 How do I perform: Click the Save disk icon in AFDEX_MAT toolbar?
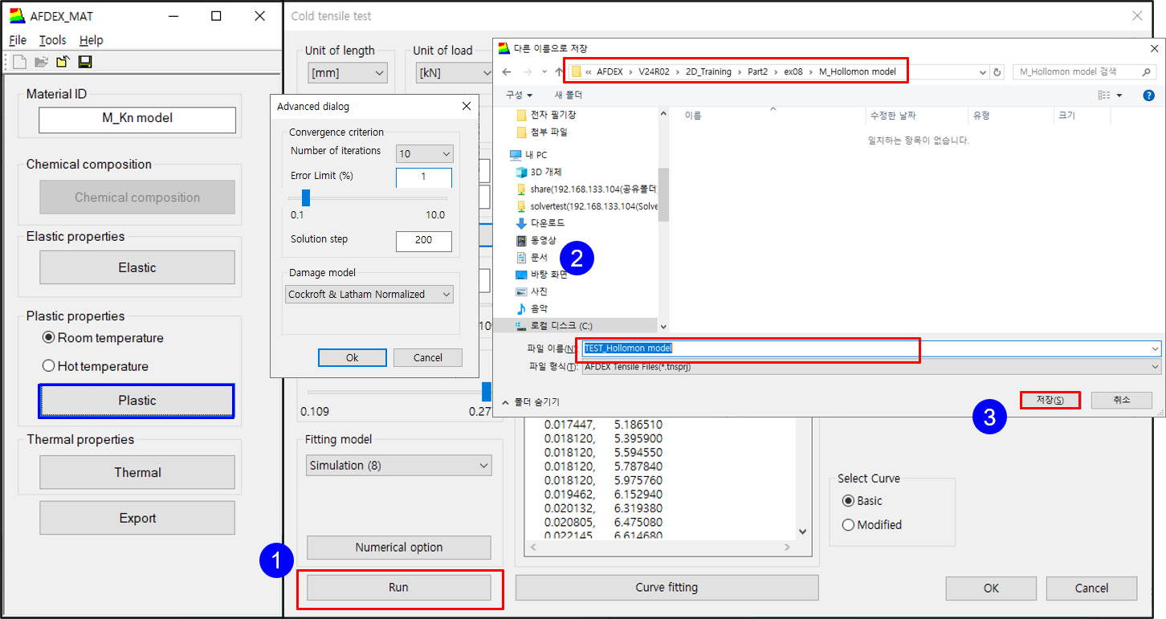[x=84, y=62]
